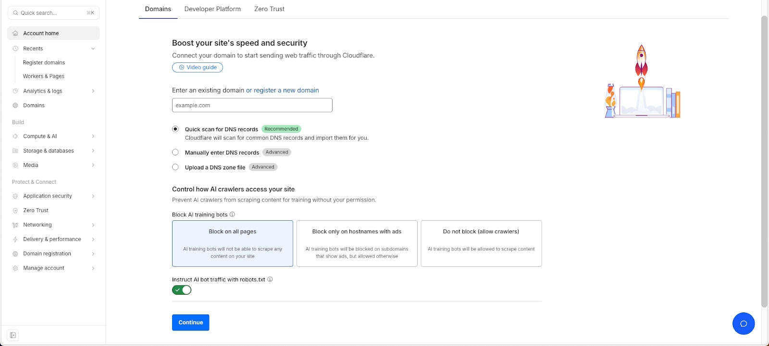
Task: Choose Block only on hostnames with ads
Action: 357,243
